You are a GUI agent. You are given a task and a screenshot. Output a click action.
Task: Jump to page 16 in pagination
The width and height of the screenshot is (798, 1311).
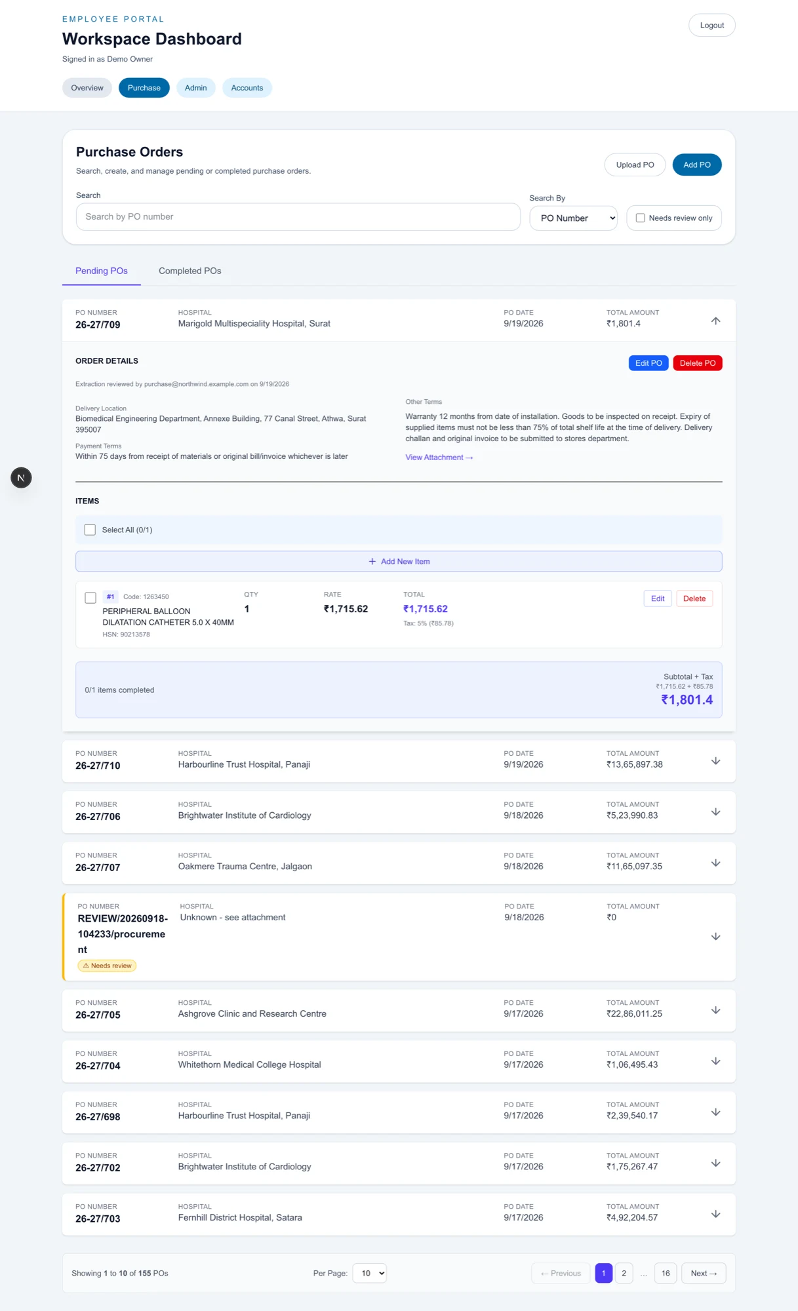666,1273
